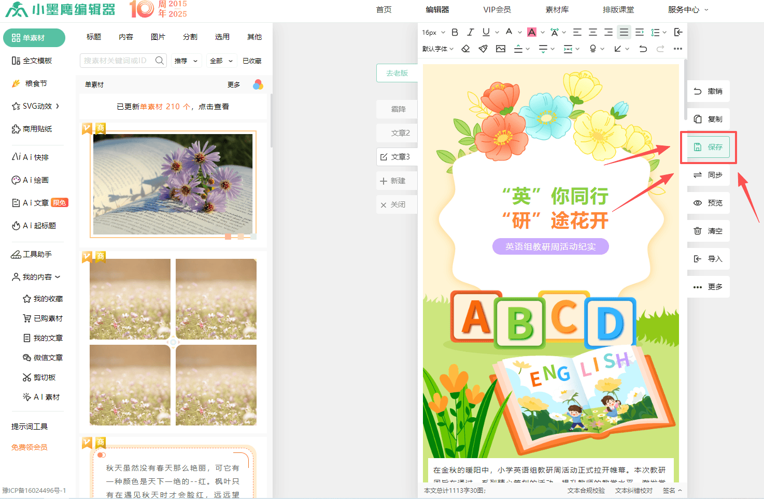The image size is (764, 499).
Task: Toggle the 预览 preview eye button
Action: [x=708, y=203]
